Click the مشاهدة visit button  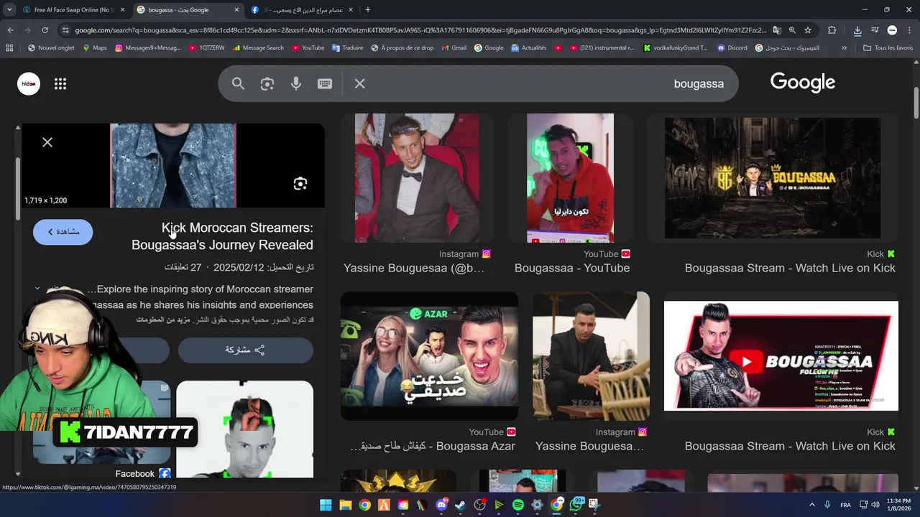coord(63,232)
